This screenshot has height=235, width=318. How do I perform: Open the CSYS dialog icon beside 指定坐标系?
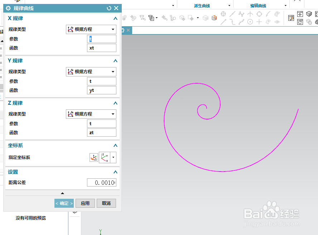pyautogui.click(x=94, y=158)
